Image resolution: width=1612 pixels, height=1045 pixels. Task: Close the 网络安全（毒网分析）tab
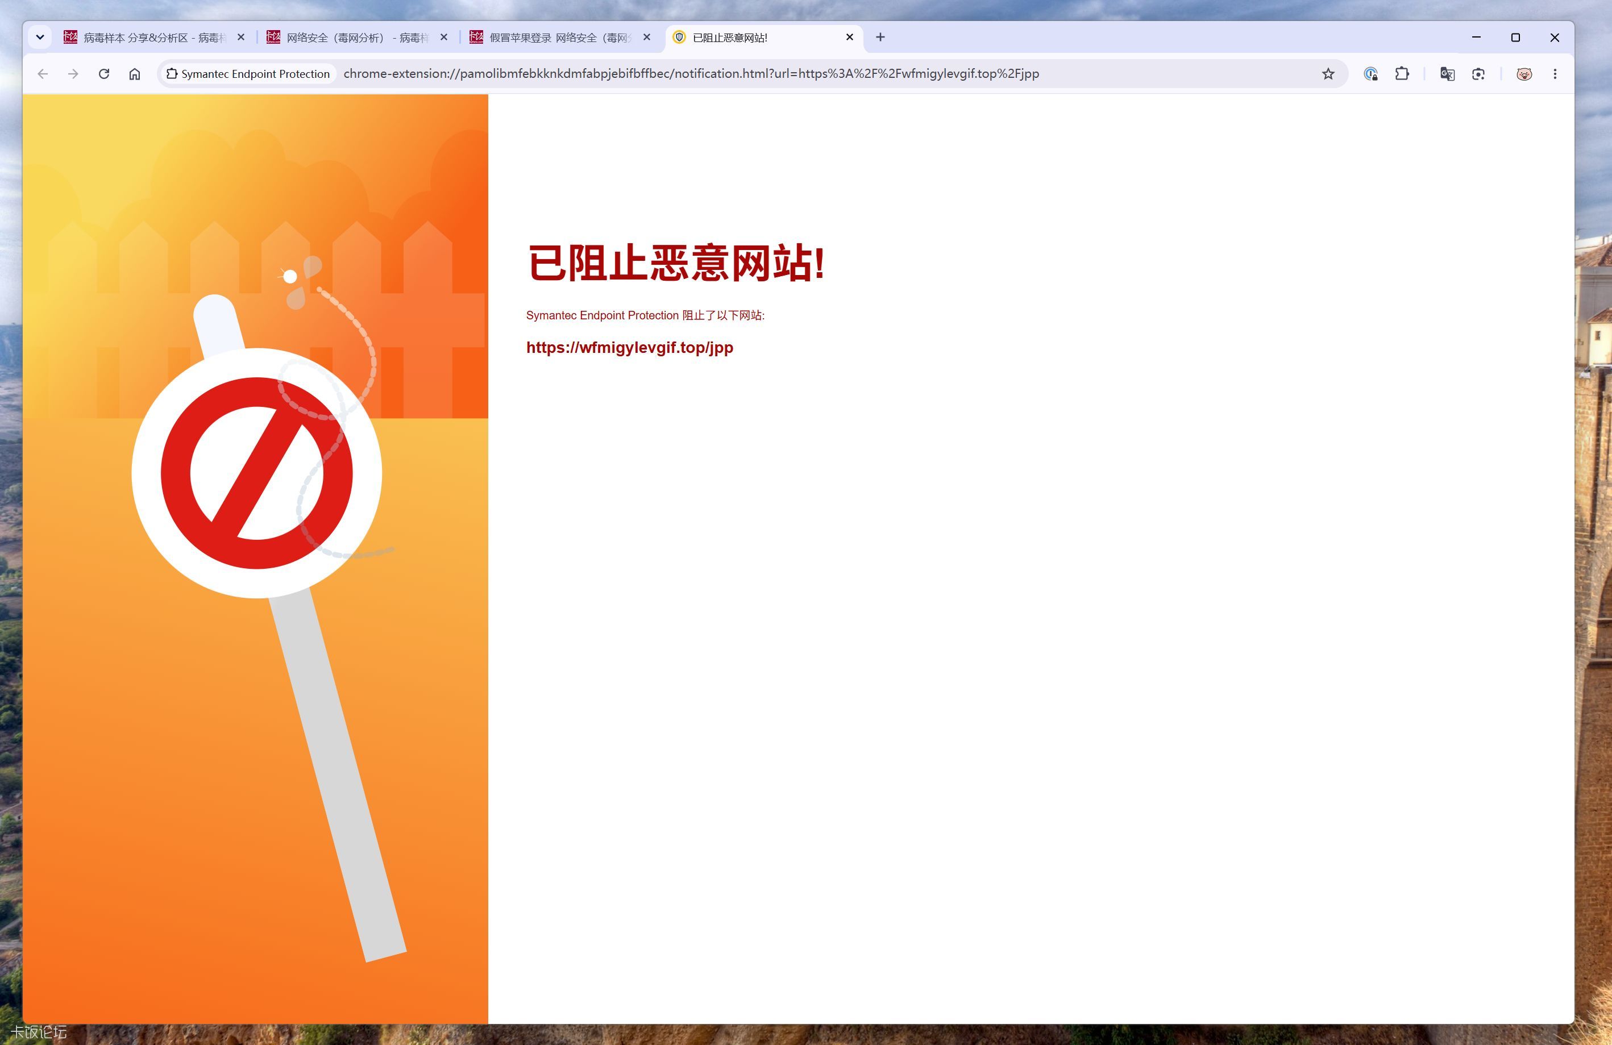[x=443, y=38]
